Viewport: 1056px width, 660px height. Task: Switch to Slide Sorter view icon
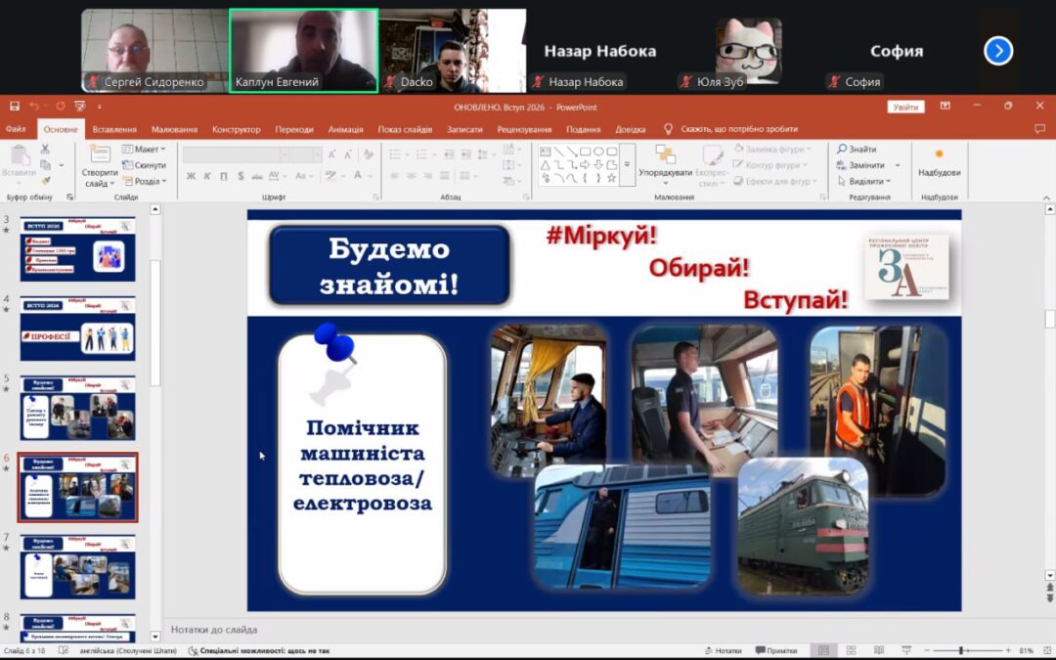(x=851, y=650)
